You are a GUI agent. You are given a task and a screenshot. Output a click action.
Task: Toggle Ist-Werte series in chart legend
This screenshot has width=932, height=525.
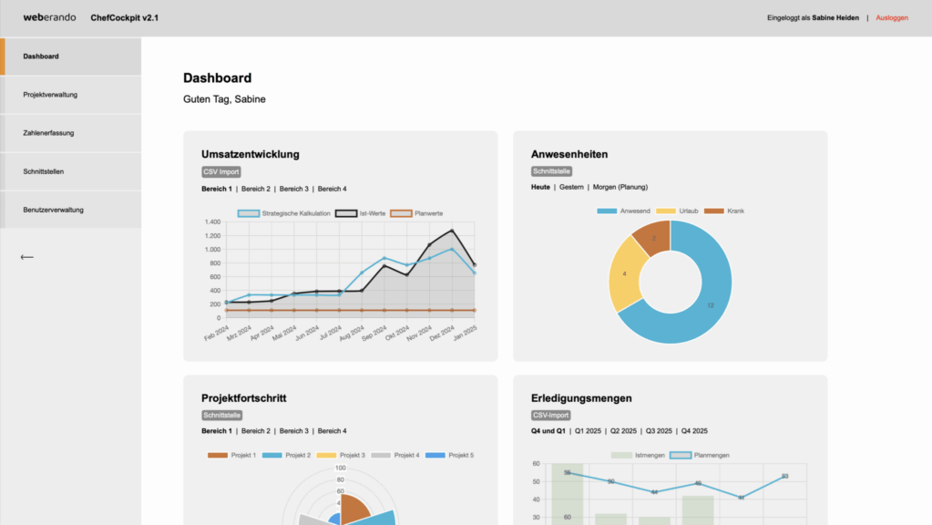click(x=359, y=213)
